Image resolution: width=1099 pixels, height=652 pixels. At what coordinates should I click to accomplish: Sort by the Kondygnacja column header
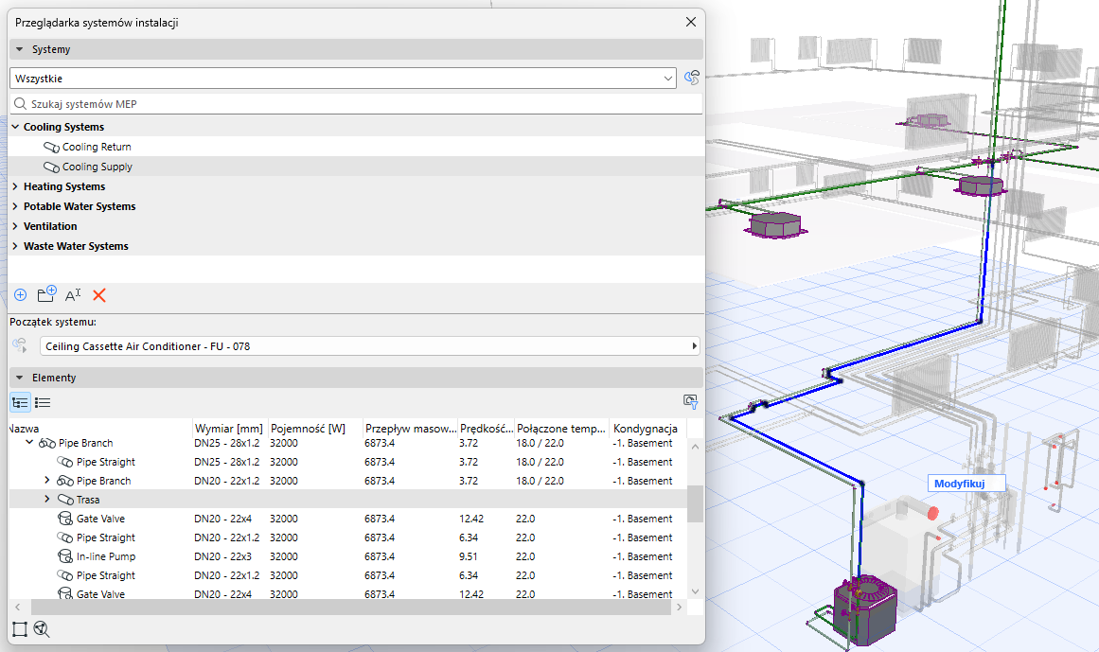pyautogui.click(x=646, y=428)
